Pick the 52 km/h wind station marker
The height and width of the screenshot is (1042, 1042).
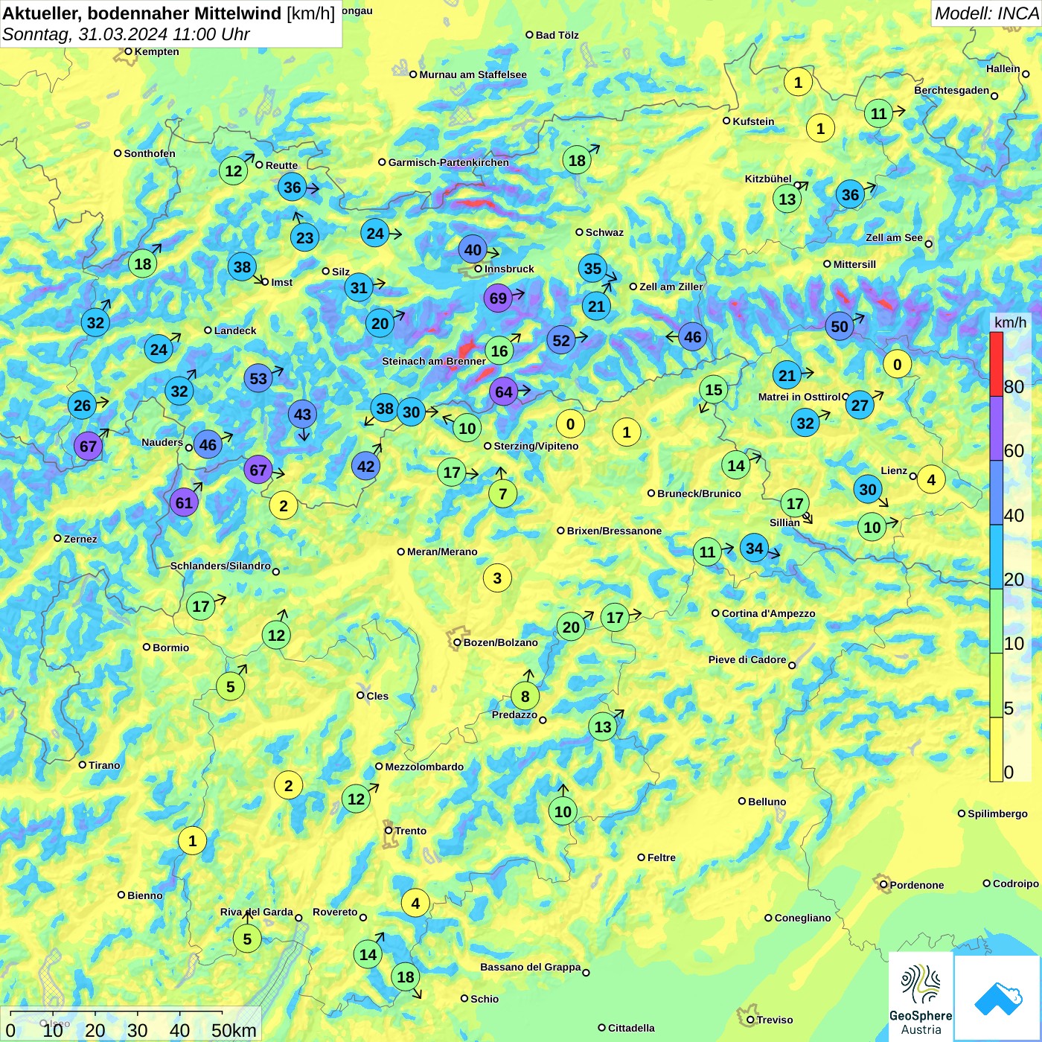tap(561, 340)
